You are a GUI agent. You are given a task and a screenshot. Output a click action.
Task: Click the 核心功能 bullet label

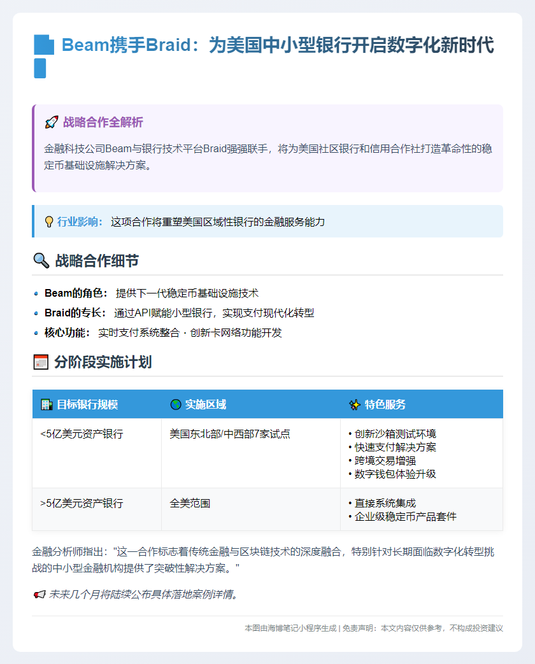67,333
